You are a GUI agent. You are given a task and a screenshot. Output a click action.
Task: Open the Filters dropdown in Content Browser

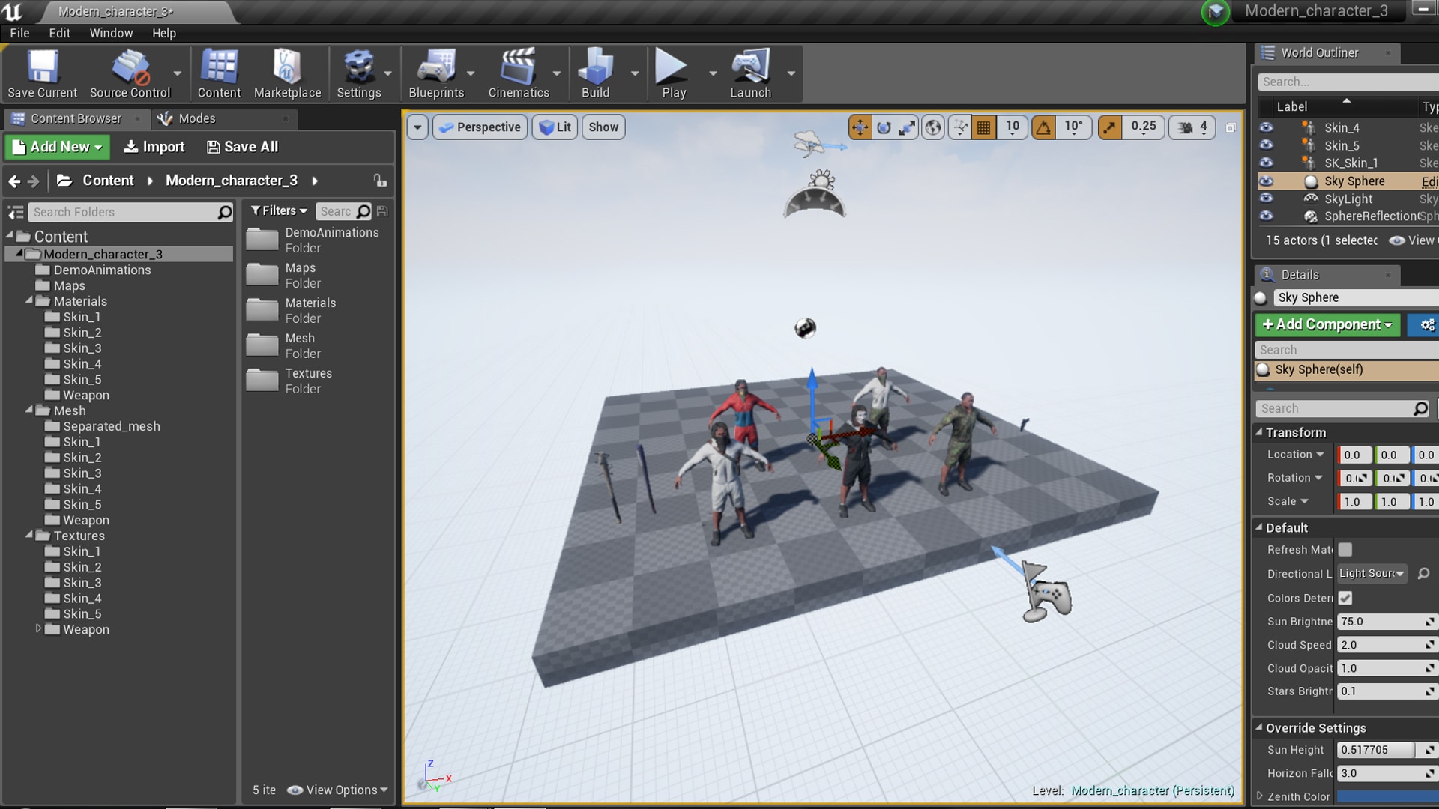point(279,211)
